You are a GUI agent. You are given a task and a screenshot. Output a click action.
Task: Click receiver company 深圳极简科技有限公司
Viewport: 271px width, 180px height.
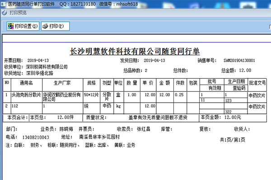pos(47,67)
